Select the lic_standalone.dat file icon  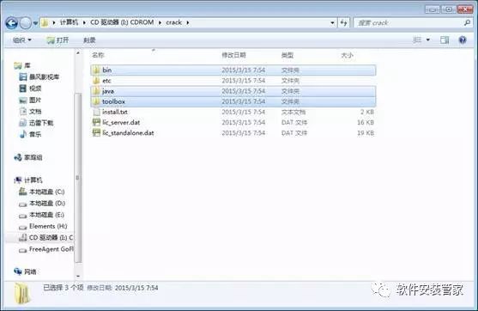(96, 133)
